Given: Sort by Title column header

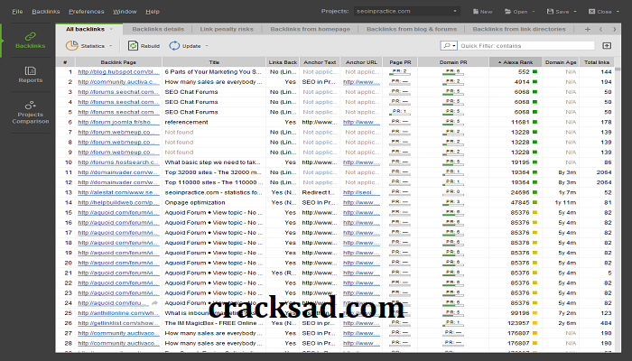Looking at the screenshot, I should pos(214,62).
